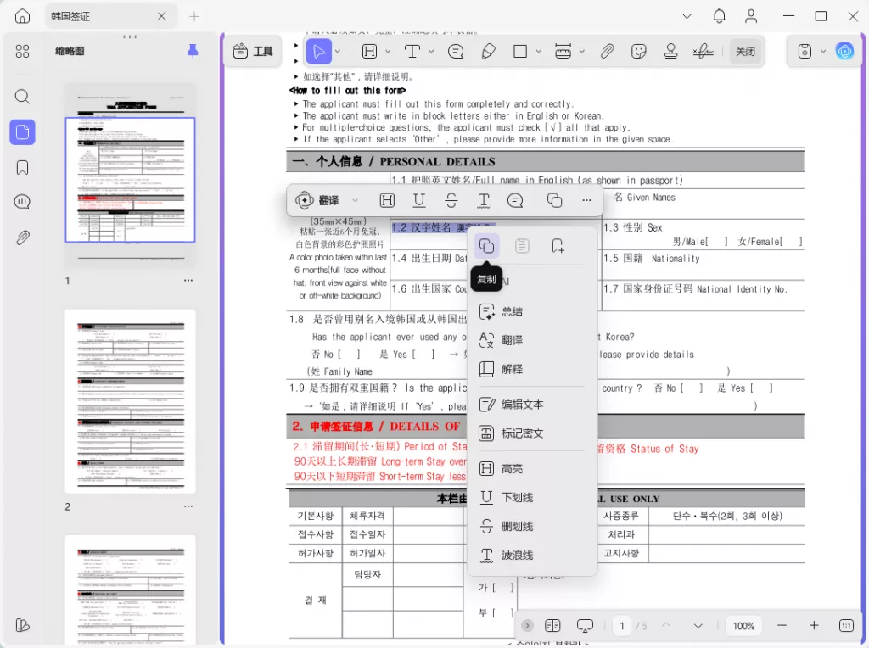Click the add bookmark icon in popup menu
This screenshot has height=648, width=869.
(x=558, y=246)
